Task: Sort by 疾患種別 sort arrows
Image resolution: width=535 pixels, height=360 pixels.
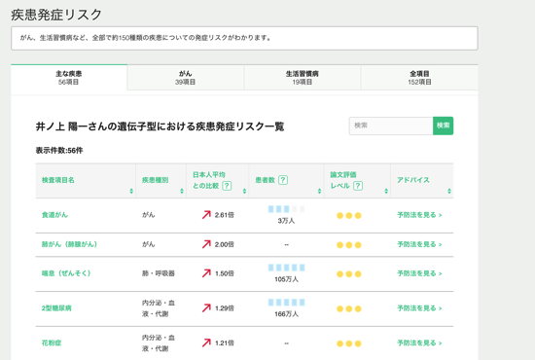Action: [x=182, y=191]
